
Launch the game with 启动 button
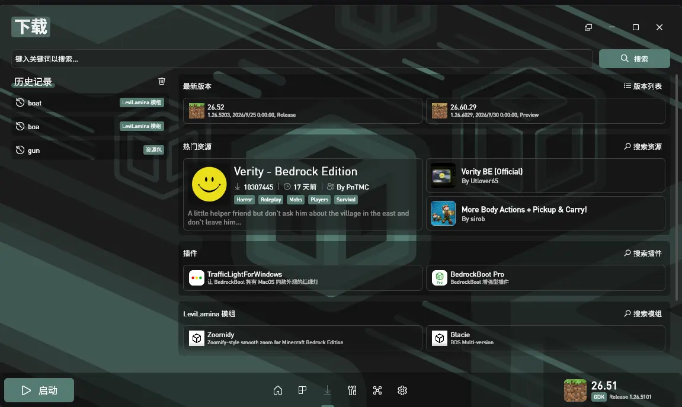[39, 390]
